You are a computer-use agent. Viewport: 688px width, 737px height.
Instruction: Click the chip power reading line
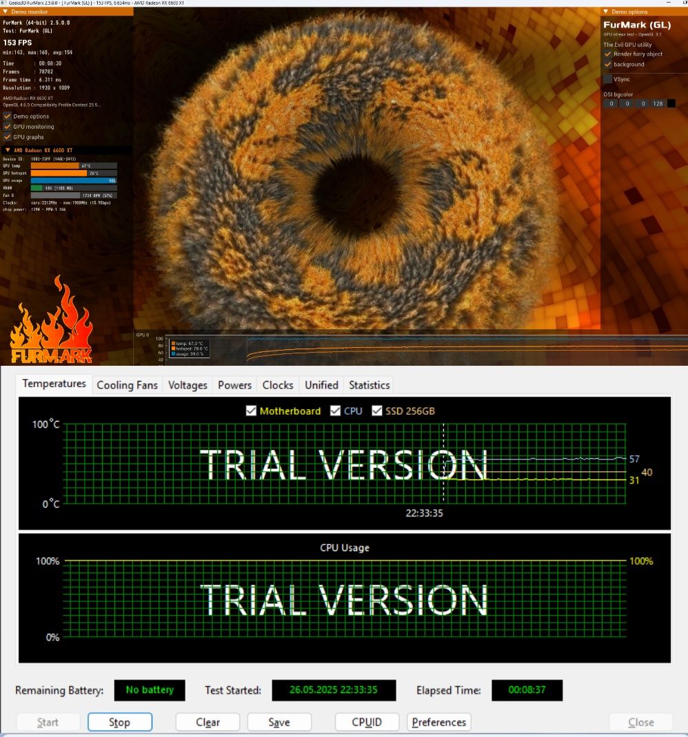[x=34, y=209]
